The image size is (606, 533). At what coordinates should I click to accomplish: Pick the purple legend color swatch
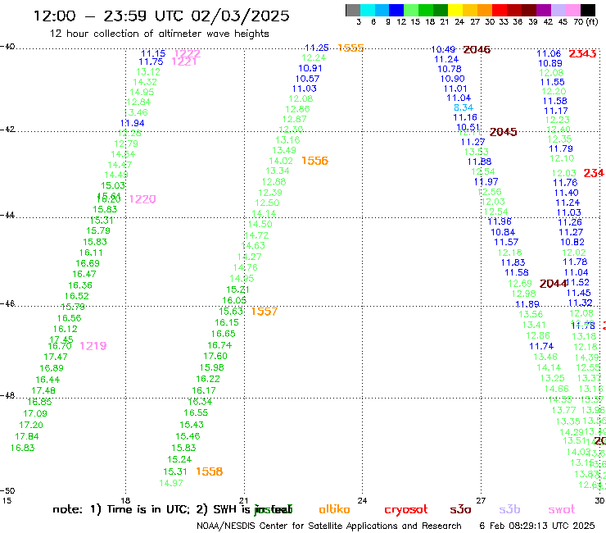544,10
